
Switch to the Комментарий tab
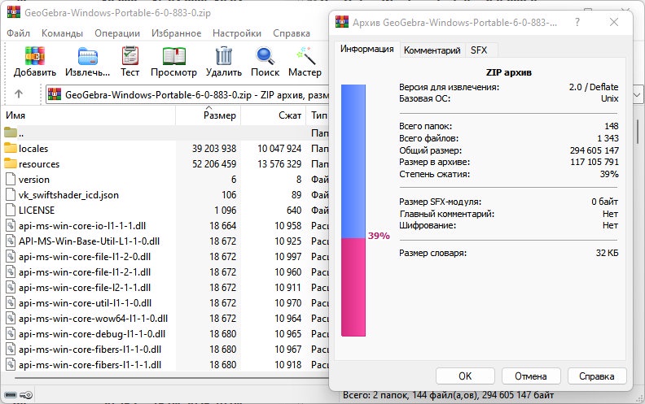click(432, 50)
